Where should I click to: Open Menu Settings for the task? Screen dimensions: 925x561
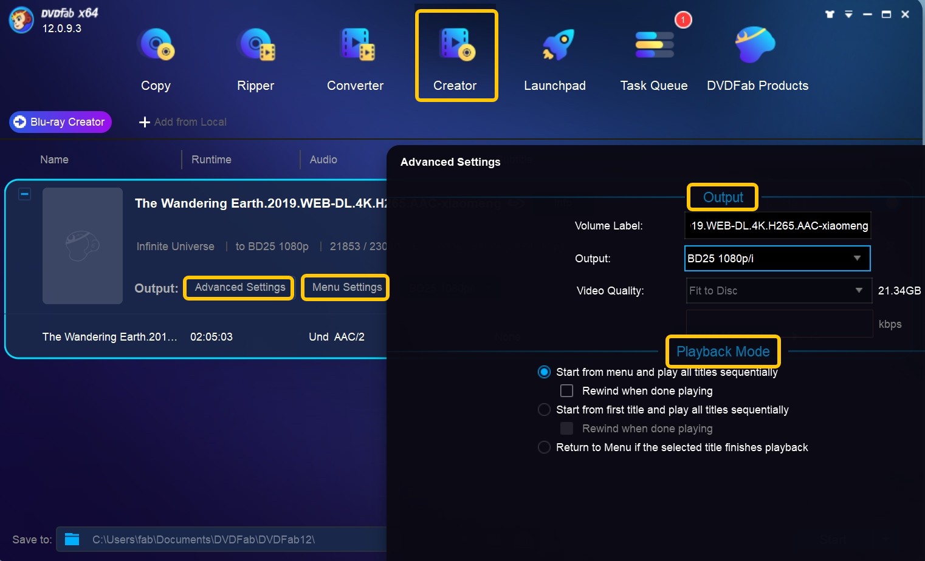tap(346, 287)
